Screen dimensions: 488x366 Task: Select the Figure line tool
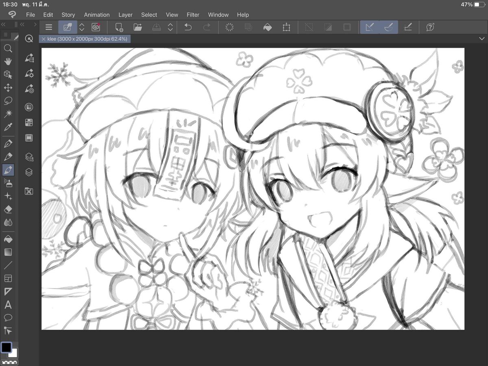click(8, 265)
